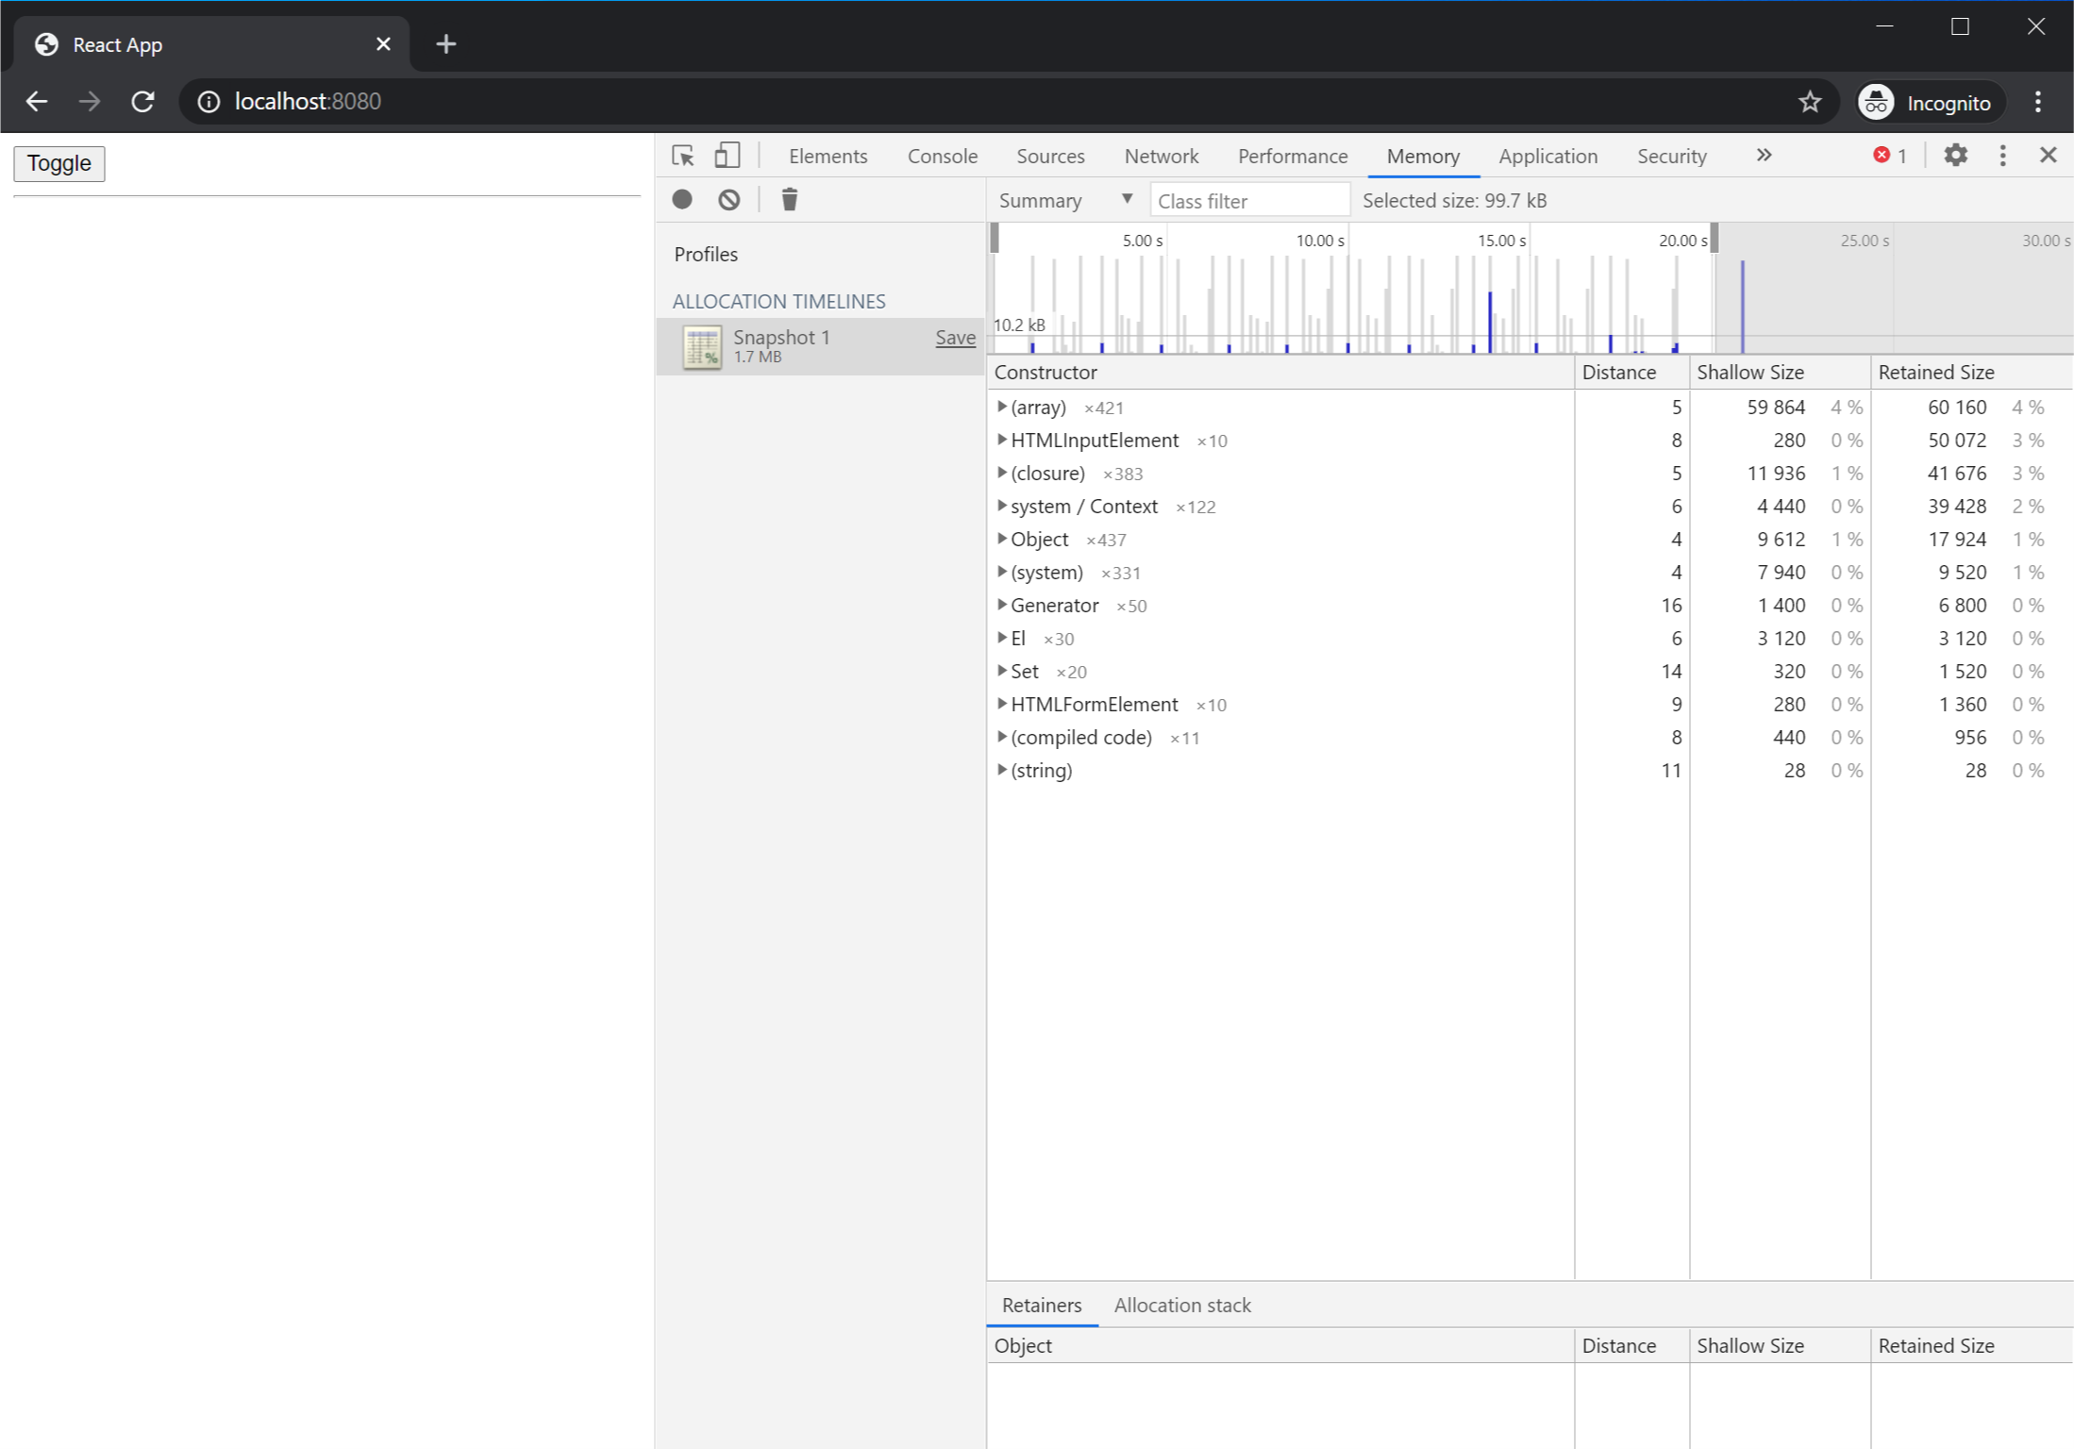Screen dimensions: 2074x1449
Task: Click the inspect element picker icon
Action: click(683, 156)
